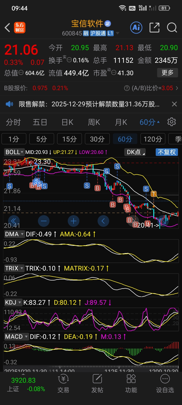The width and height of the screenshot is (182, 405).
Task: Select the 5分 period option
Action: [x=42, y=139]
